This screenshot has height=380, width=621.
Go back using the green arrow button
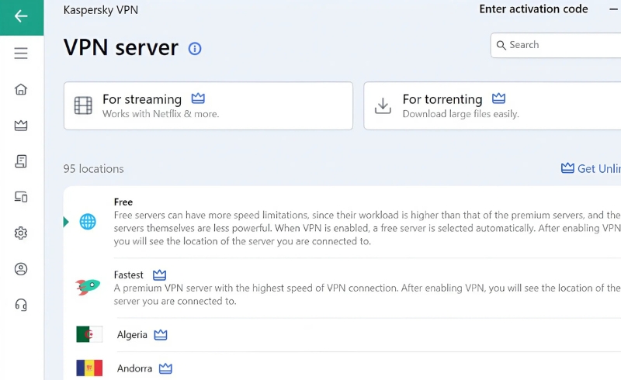click(22, 17)
